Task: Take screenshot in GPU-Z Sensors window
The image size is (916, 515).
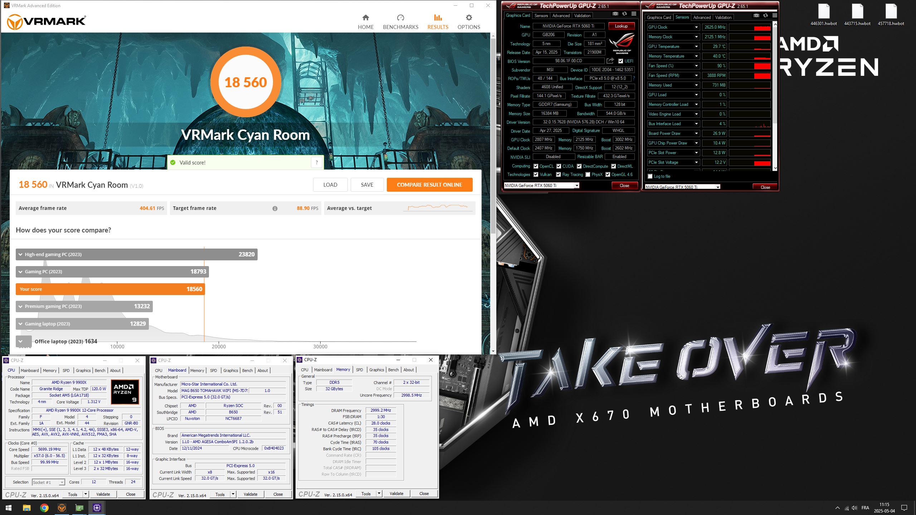Action: 756,16
